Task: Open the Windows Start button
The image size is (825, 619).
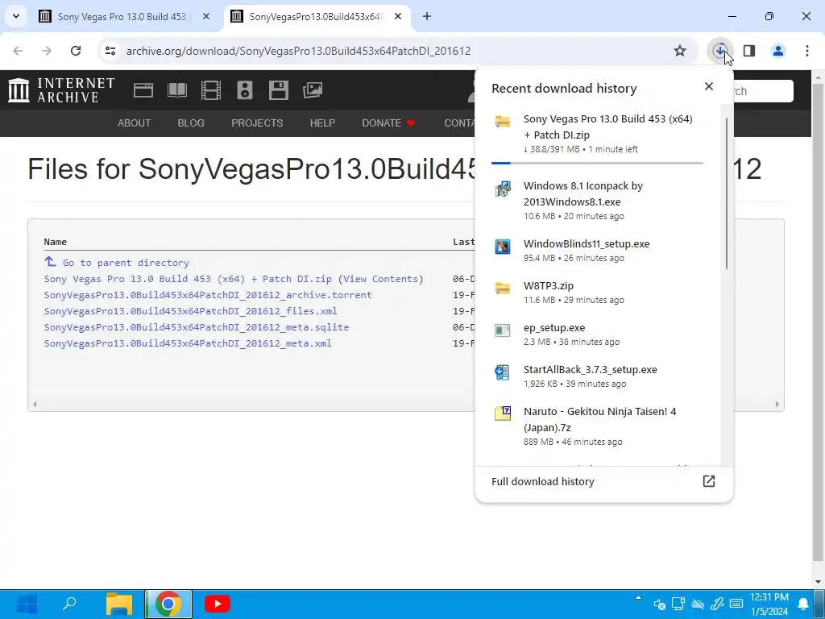Action: tap(27, 604)
